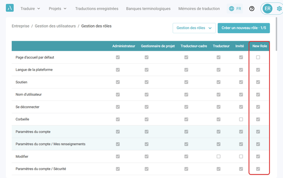The height and width of the screenshot is (178, 283).
Task: Toggle Page d'accueil par défaut for Administrateur
Action: tap(118, 58)
